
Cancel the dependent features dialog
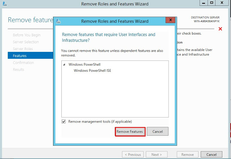pos(157,132)
